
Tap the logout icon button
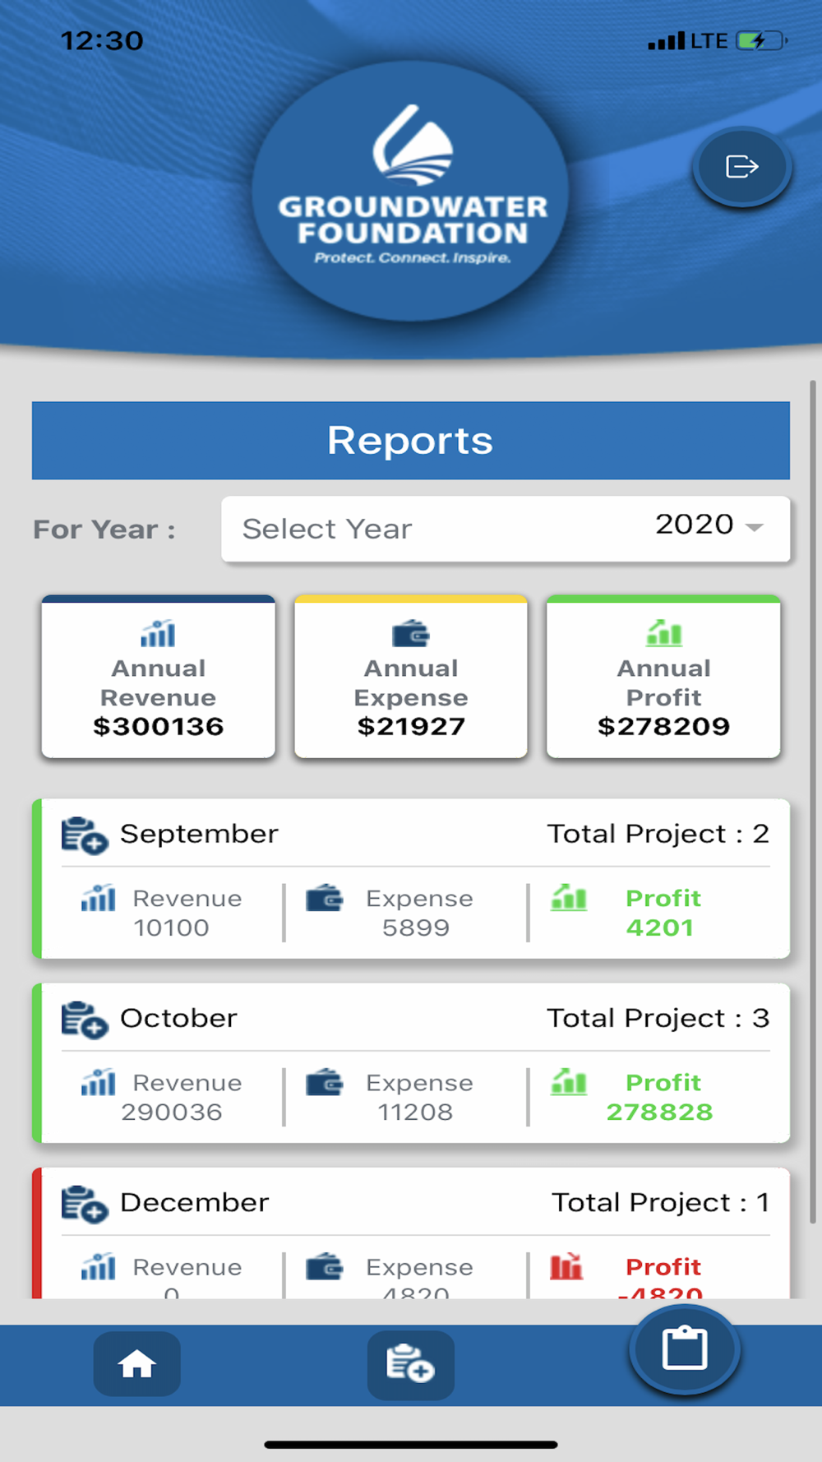[x=741, y=167]
